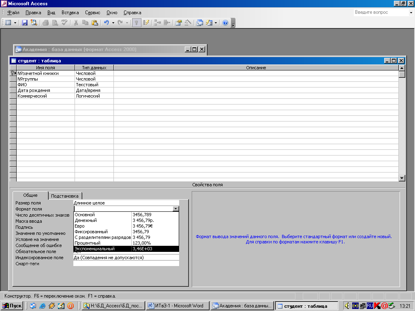
Task: Click the Build wand toolbar icon
Action: [188, 23]
